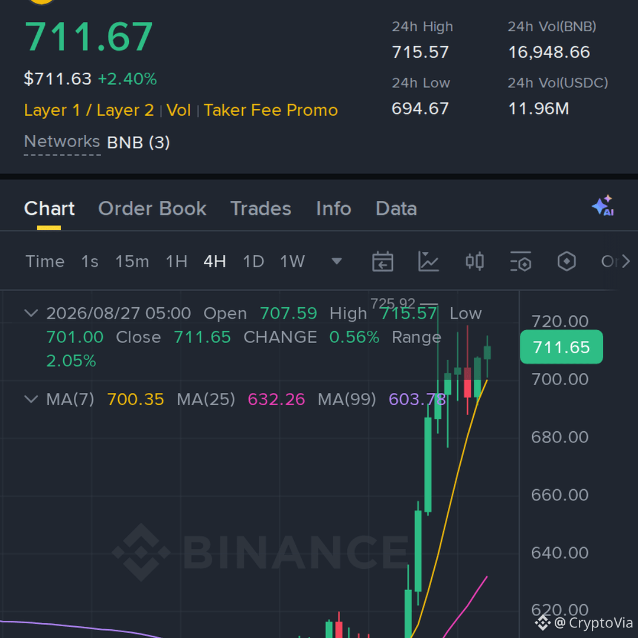The width and height of the screenshot is (638, 638).
Task: Select the 4H interval
Action: tap(214, 261)
